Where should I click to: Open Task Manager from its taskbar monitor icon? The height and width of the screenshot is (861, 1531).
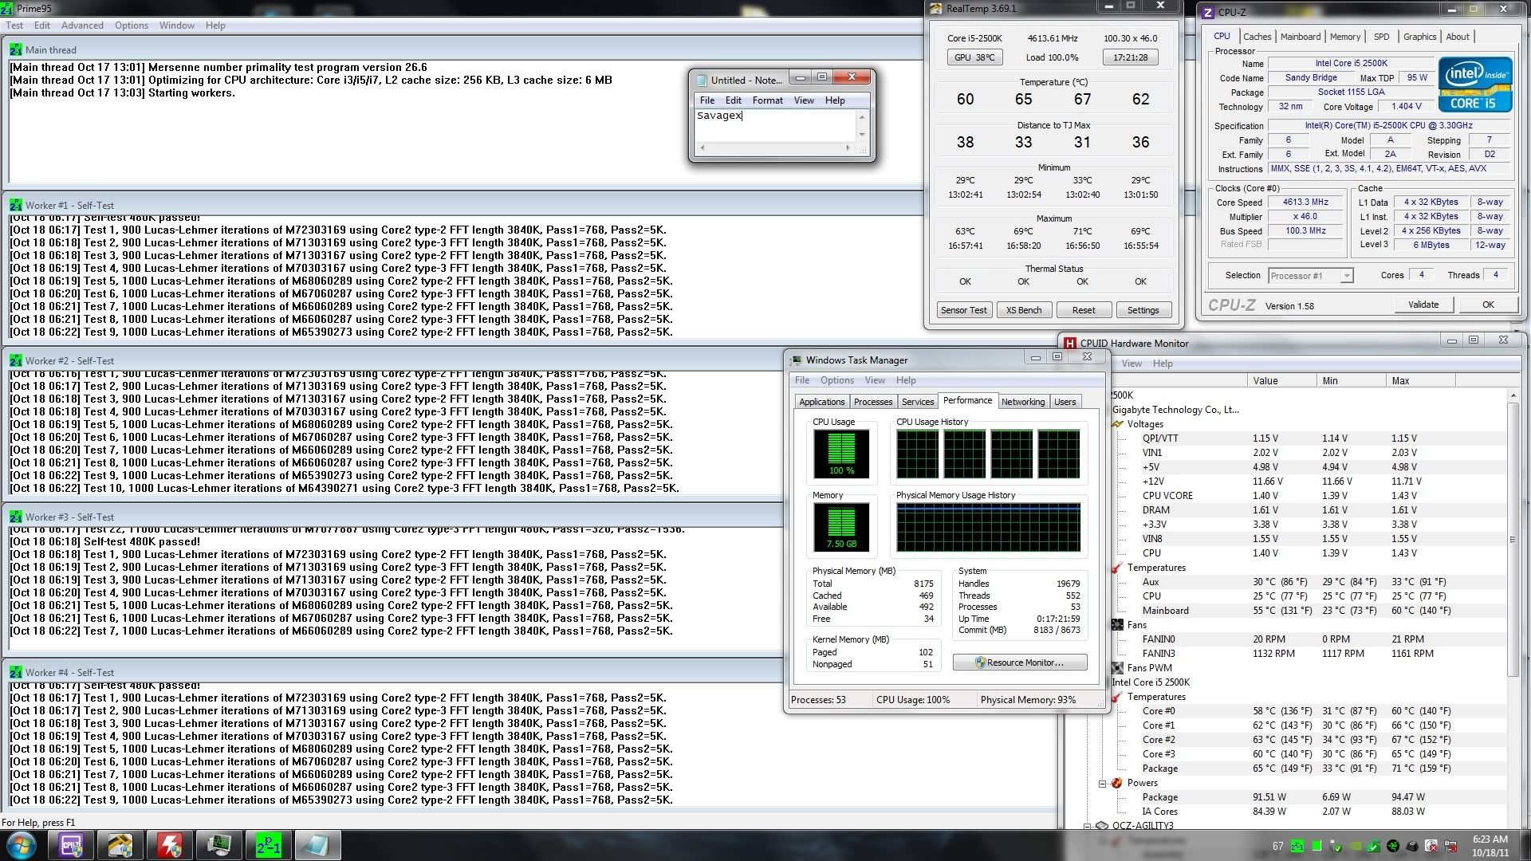tap(218, 845)
